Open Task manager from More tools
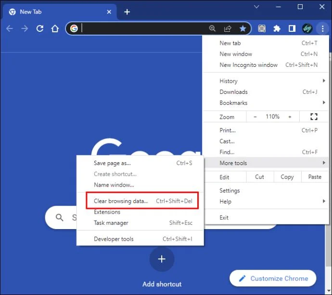Viewport: 332px width, 295px height. click(111, 223)
